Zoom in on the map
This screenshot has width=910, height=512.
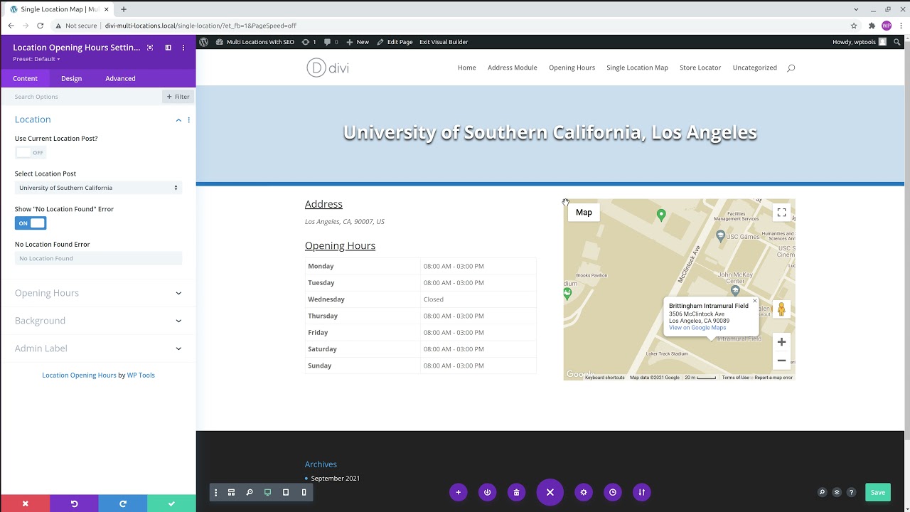coord(781,342)
